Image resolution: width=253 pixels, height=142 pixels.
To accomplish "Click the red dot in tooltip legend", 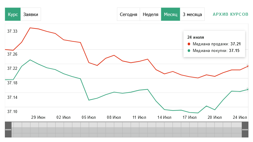I will click(x=189, y=44).
